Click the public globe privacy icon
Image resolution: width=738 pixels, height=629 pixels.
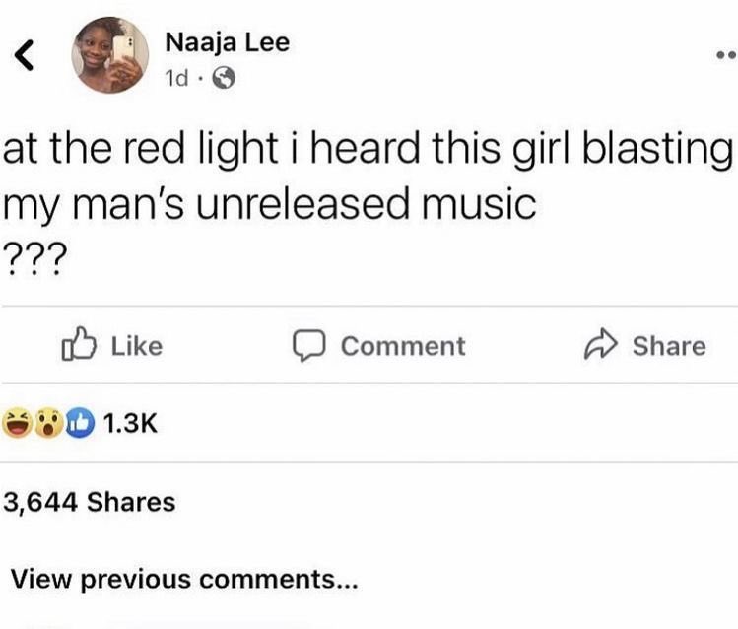click(224, 78)
